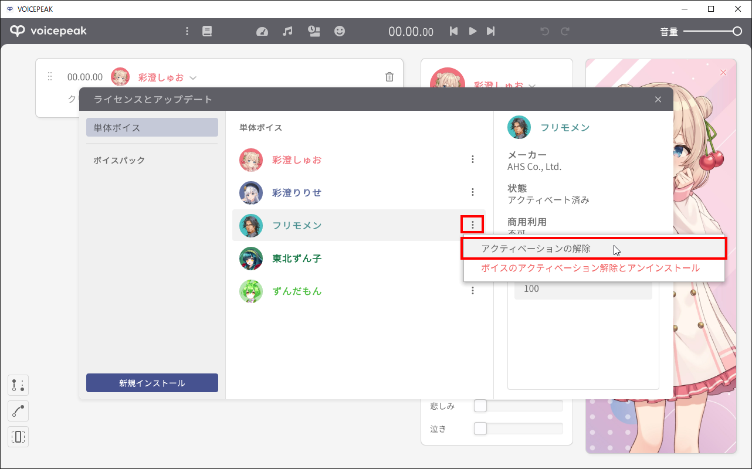The image size is (752, 469).
Task: Close the character illustration panel
Action: pos(723,72)
